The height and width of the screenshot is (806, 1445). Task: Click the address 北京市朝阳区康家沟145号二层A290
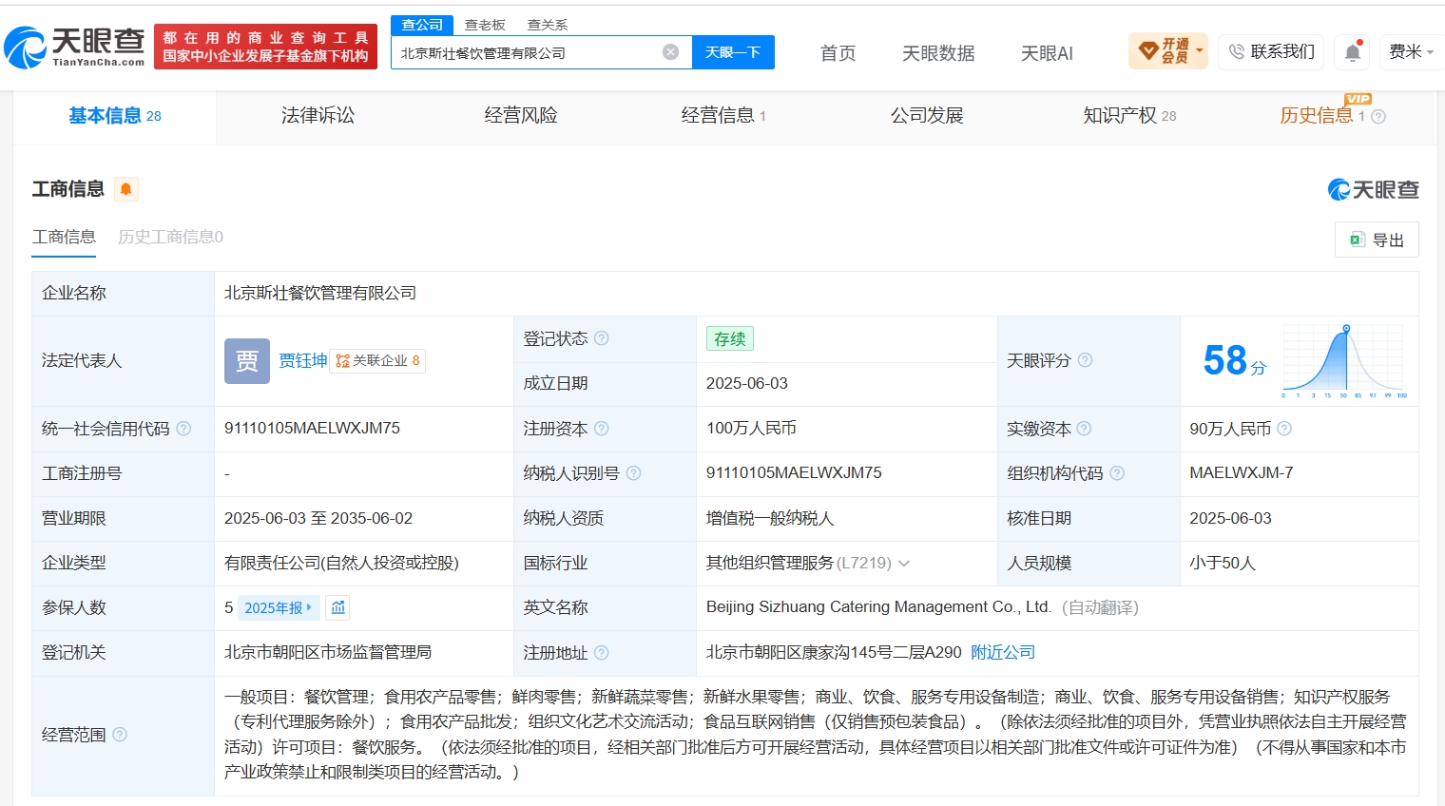coord(834,653)
